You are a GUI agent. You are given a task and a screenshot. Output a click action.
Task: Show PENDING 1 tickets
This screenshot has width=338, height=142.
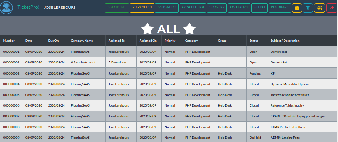(279, 8)
